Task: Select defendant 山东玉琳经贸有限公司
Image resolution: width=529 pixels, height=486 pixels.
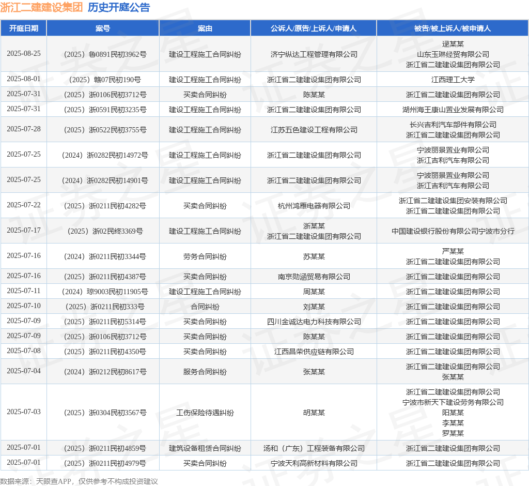Action: pyautogui.click(x=453, y=54)
